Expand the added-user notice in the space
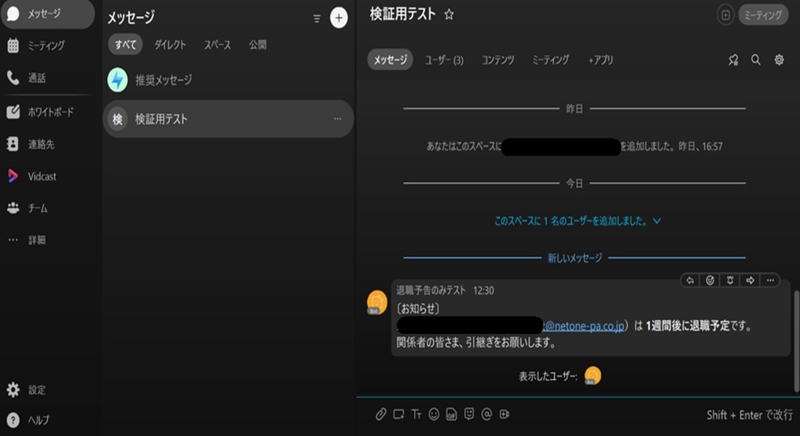The image size is (800, 436). tap(578, 222)
